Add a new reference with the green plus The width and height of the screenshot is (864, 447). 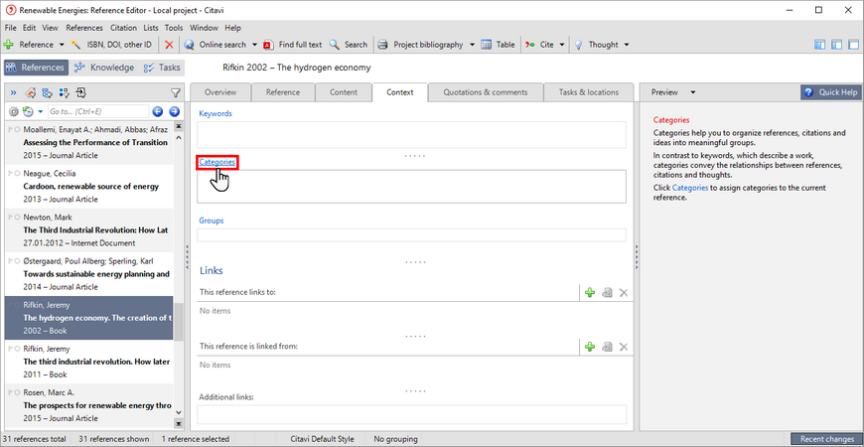[x=8, y=45]
